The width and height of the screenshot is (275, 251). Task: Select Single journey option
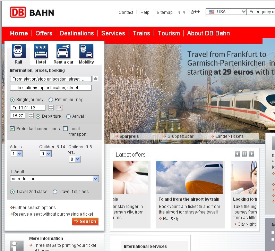(12, 100)
